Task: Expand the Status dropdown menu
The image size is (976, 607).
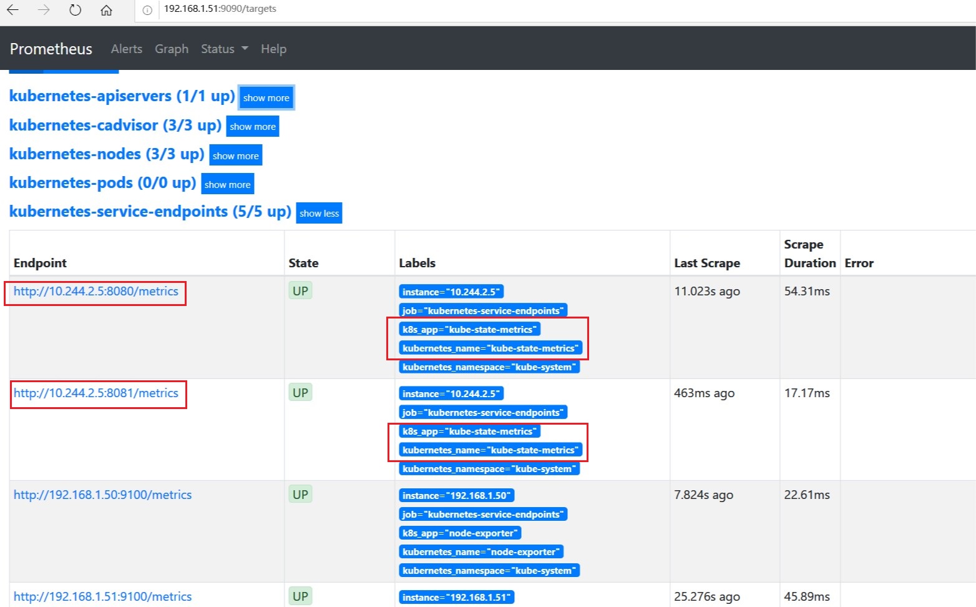Action: click(x=224, y=49)
